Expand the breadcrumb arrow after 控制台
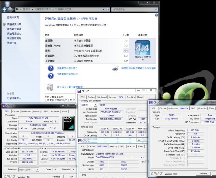 pos(32,9)
